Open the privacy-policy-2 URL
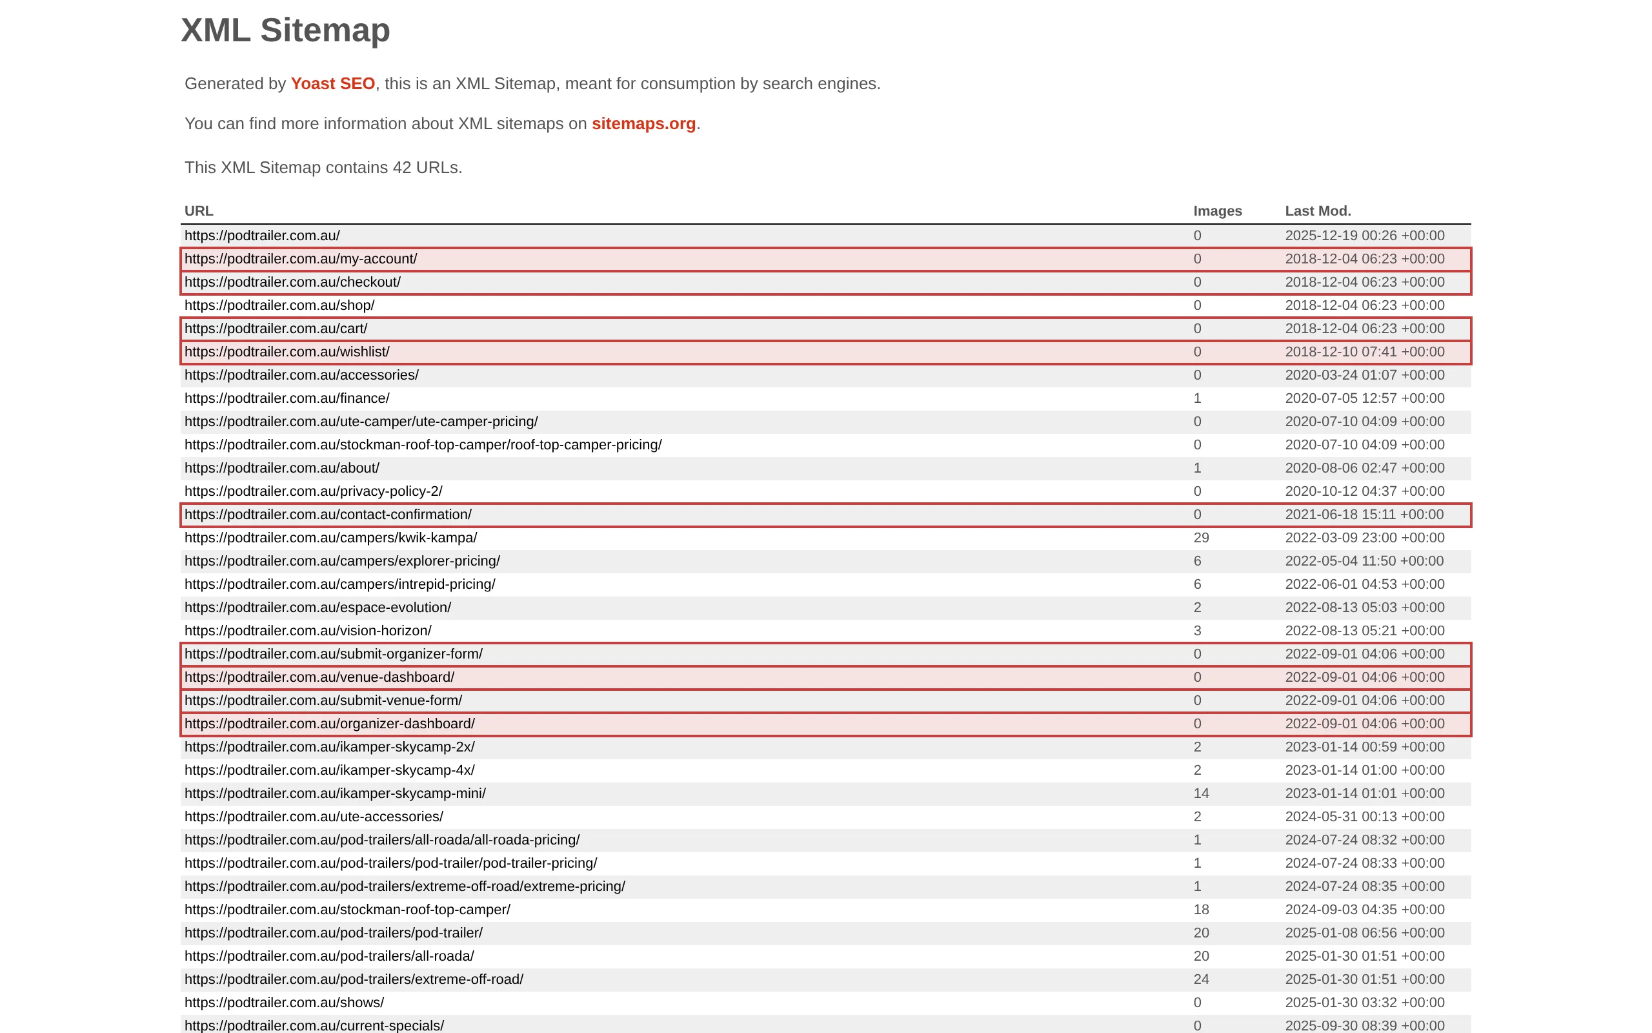 (312, 491)
